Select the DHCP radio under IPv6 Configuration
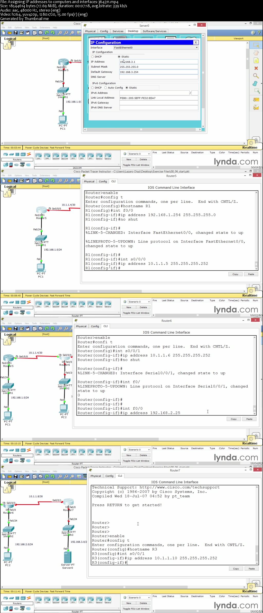Screen dimensions: 263x613 (93, 88)
